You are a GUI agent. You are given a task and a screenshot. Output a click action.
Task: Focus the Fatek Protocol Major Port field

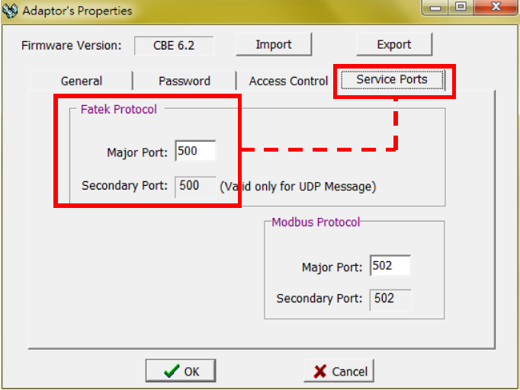coord(195,151)
